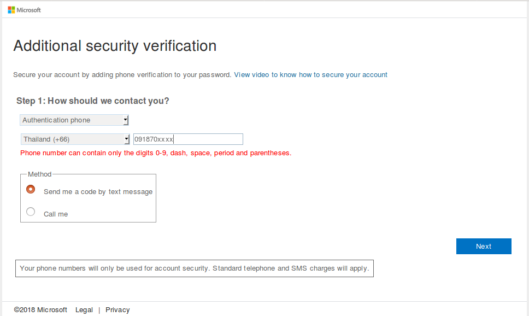The width and height of the screenshot is (529, 316).
Task: Click the arrow beside Thailand (+66)
Action: (x=126, y=139)
